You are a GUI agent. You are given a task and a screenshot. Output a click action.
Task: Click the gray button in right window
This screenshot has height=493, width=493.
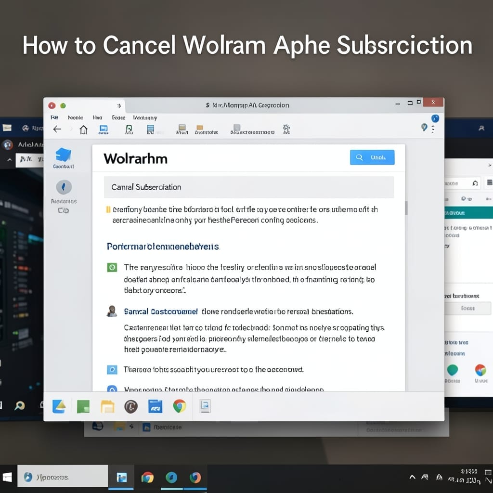tap(468, 308)
